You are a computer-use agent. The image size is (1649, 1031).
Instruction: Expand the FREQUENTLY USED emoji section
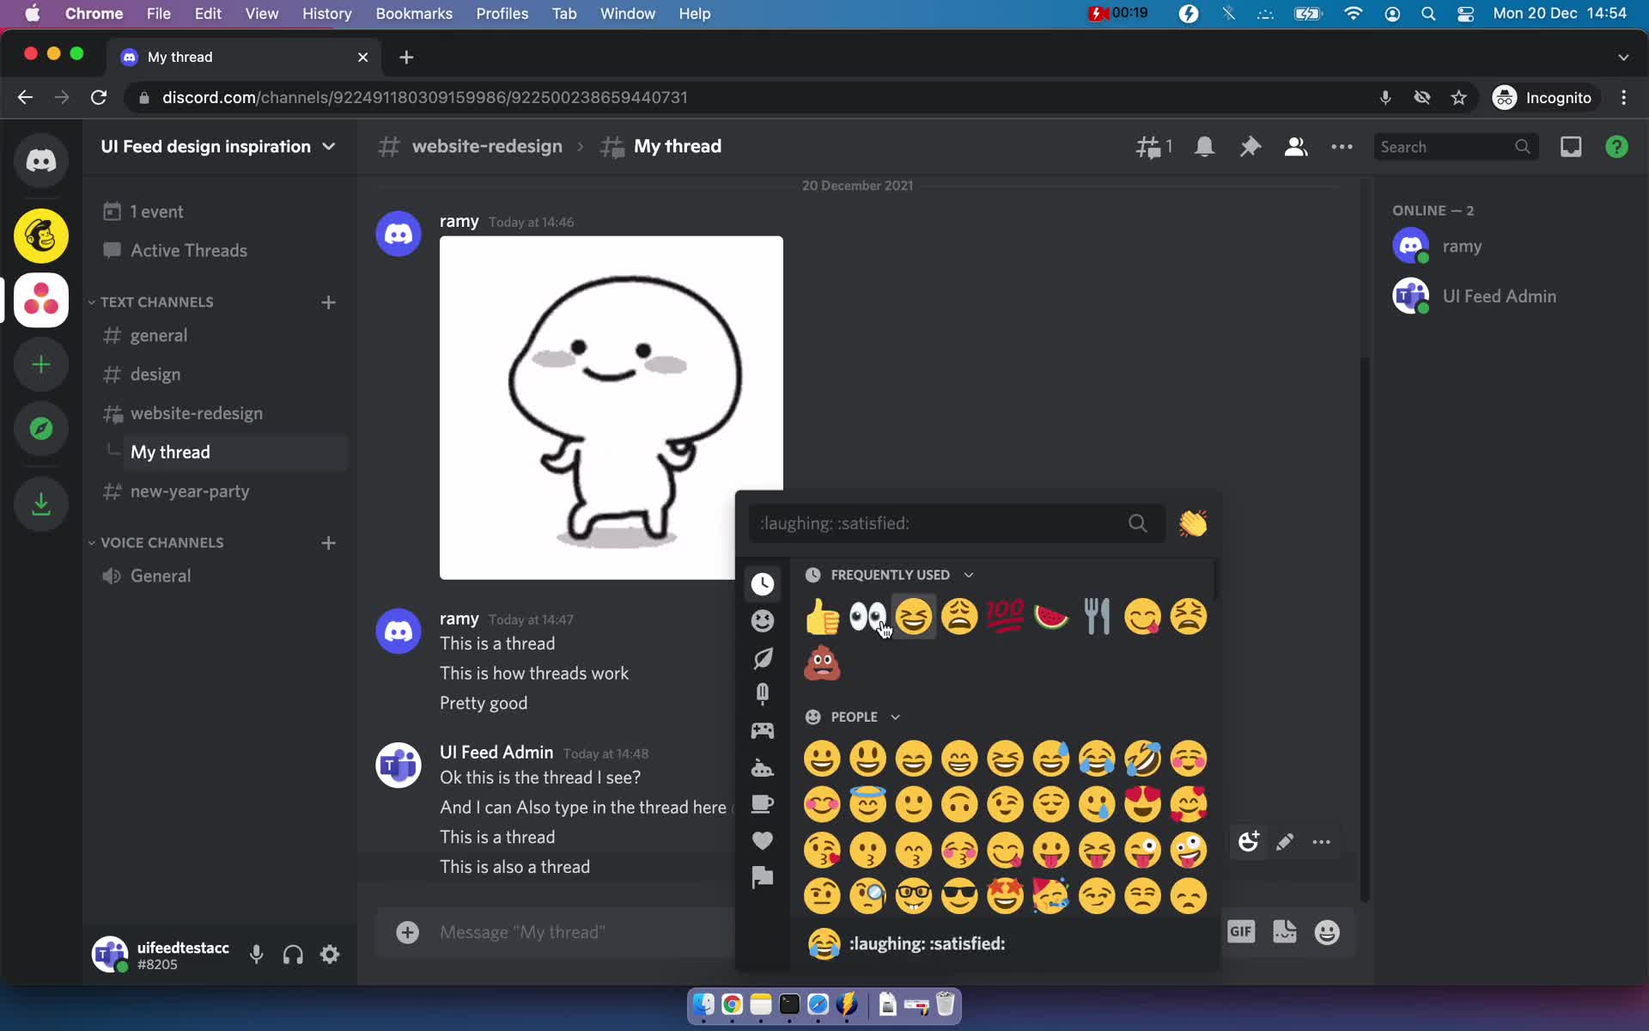point(970,574)
